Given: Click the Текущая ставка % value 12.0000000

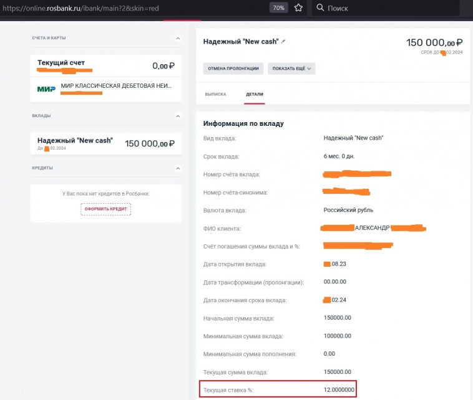Looking at the screenshot, I should [339, 390].
